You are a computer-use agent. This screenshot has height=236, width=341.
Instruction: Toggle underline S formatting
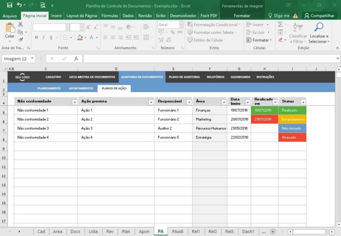tap(51, 37)
